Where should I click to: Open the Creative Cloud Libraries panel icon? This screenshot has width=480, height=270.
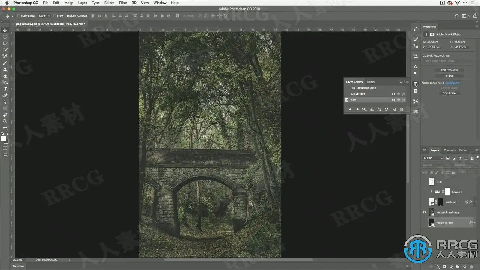pyautogui.click(x=415, y=111)
